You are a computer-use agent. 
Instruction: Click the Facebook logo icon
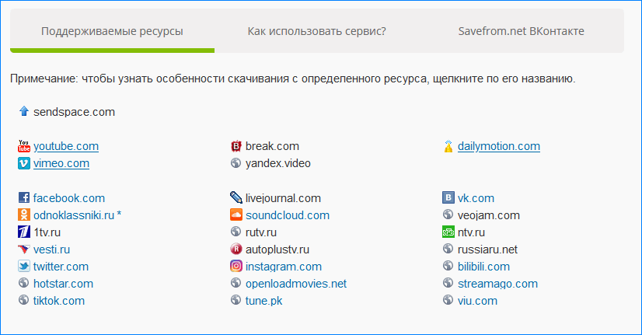(x=24, y=197)
